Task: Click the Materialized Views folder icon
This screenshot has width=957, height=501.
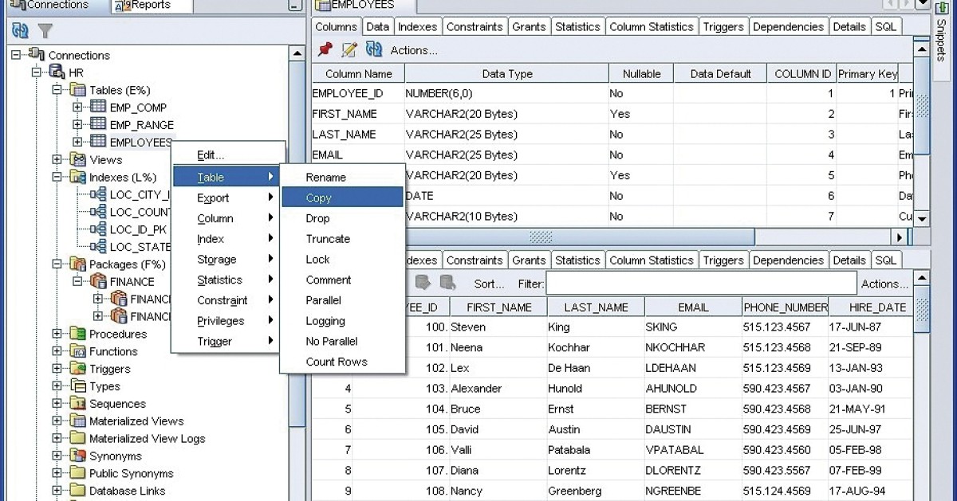Action: tap(78, 421)
